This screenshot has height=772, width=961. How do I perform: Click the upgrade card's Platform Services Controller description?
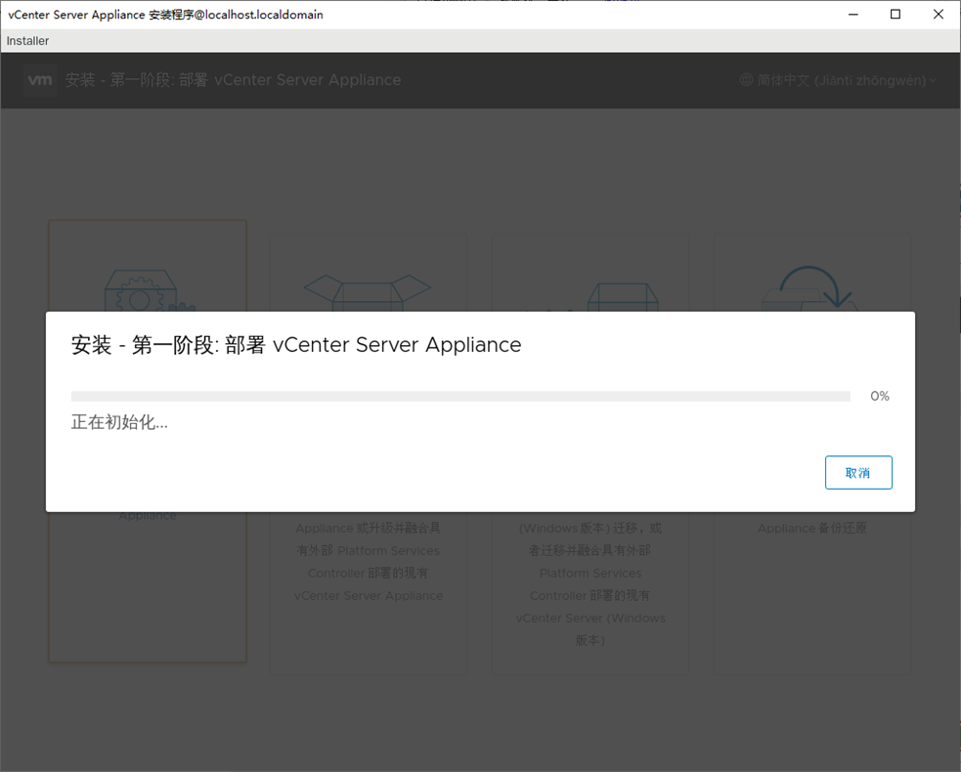point(368,562)
